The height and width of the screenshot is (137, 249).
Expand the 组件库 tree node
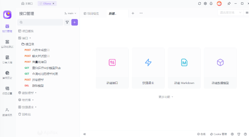tap(33, 100)
